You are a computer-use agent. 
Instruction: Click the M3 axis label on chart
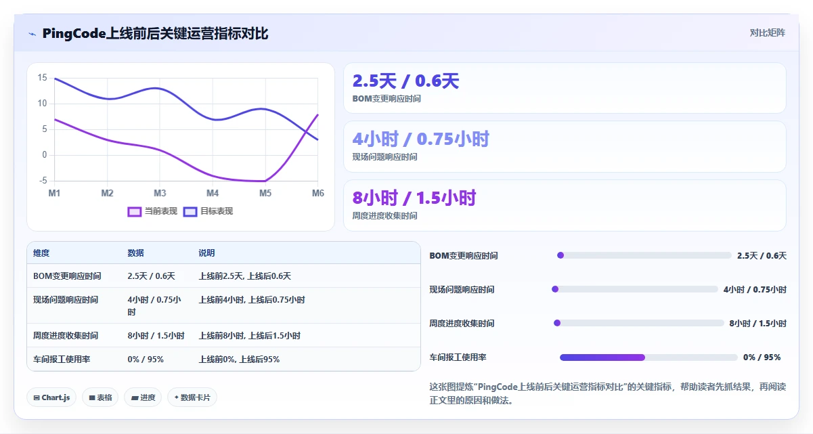tap(160, 194)
